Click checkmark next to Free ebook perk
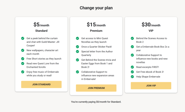Image resolution: width=185 pixels, height=112 pixels. click(132, 72)
